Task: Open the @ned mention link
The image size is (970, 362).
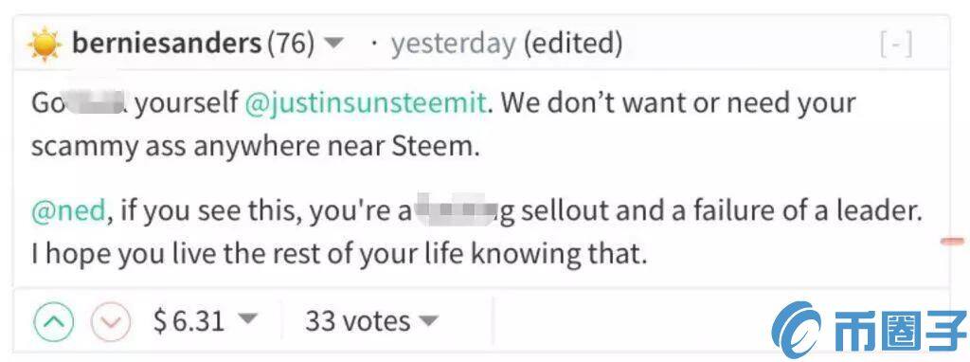Action: (68, 212)
